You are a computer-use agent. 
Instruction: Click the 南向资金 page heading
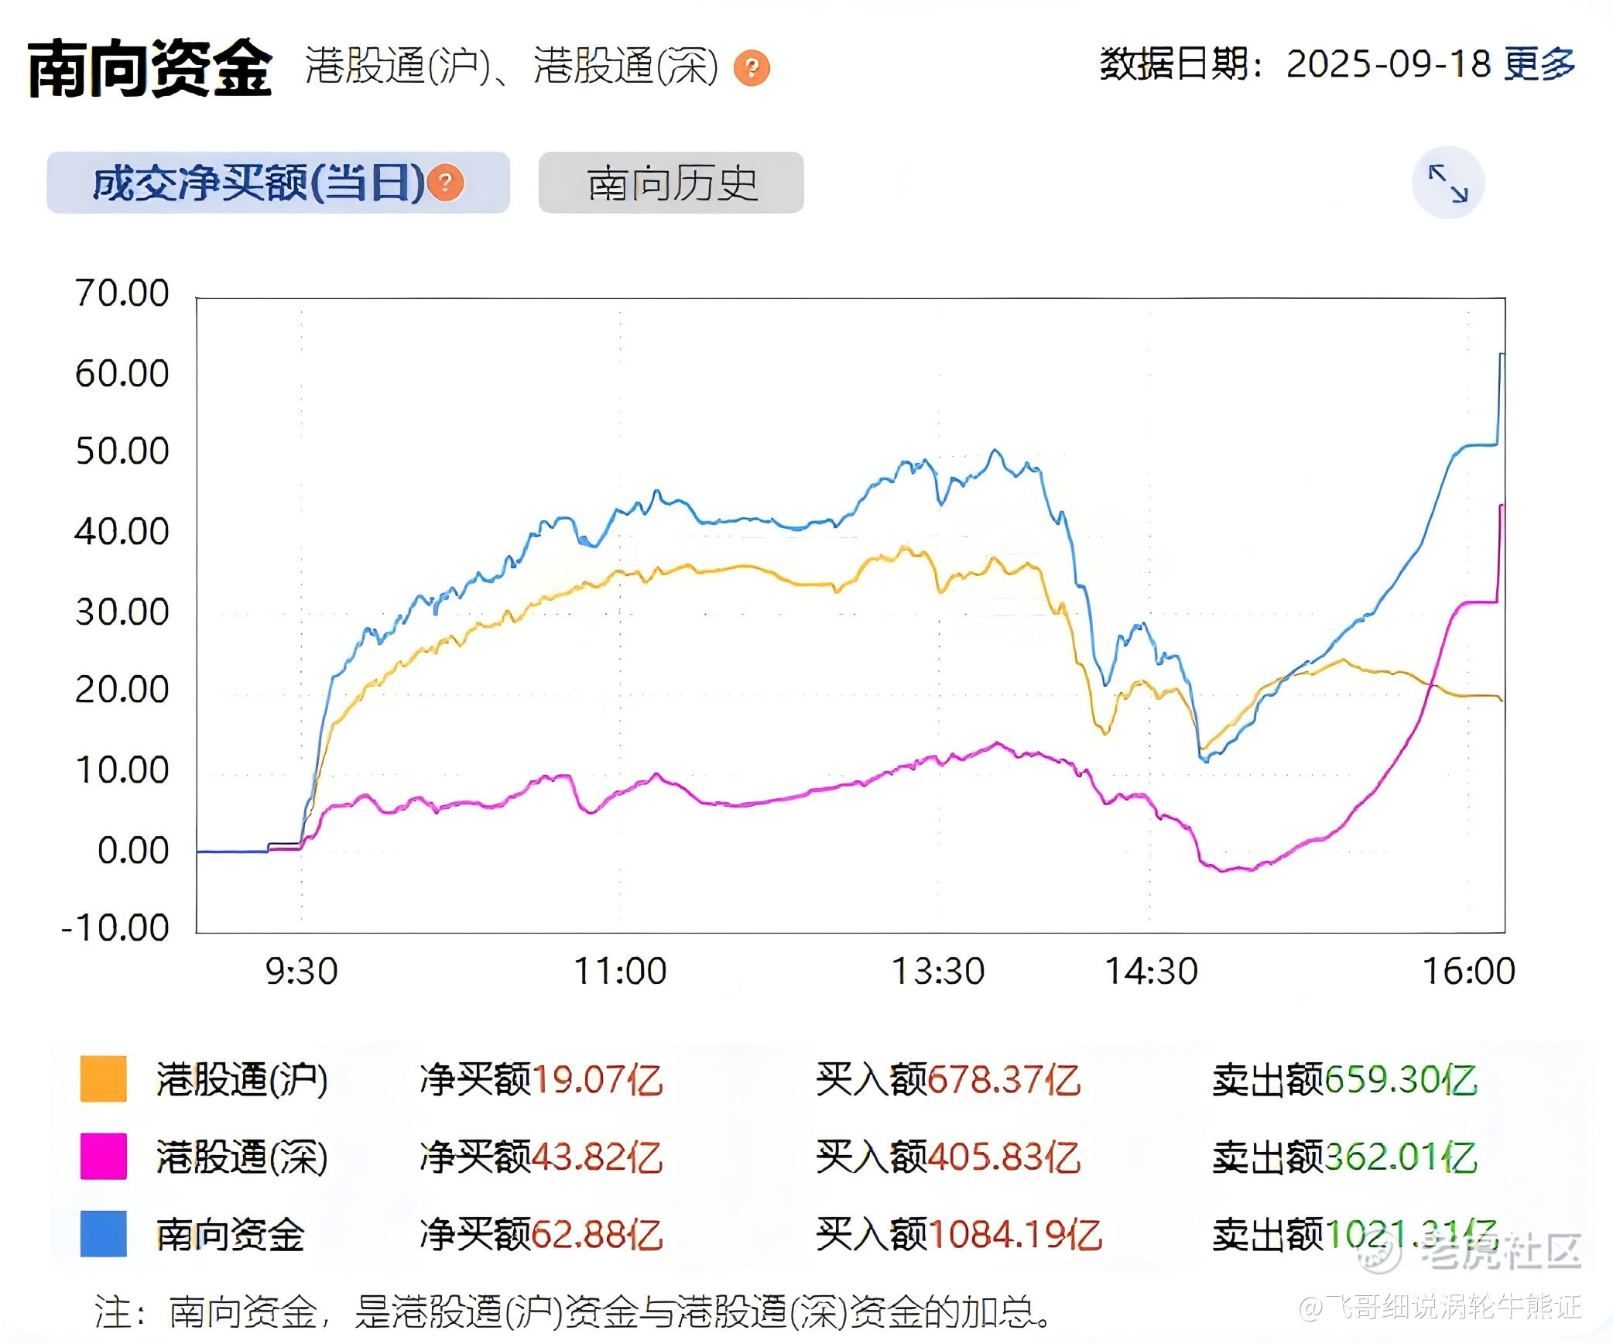tap(150, 68)
